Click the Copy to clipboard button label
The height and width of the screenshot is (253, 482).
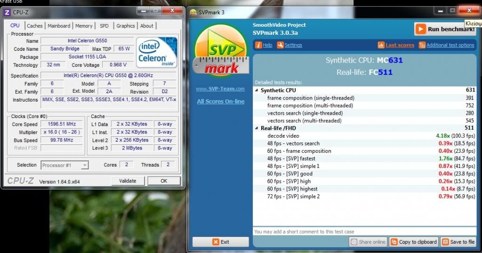click(418, 242)
